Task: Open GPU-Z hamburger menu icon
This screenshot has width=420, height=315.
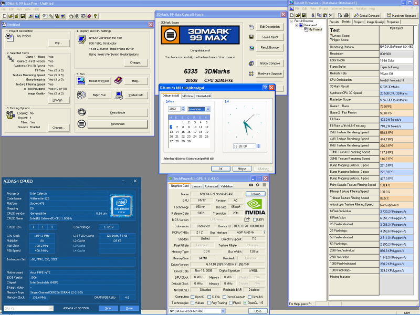Action: click(265, 185)
